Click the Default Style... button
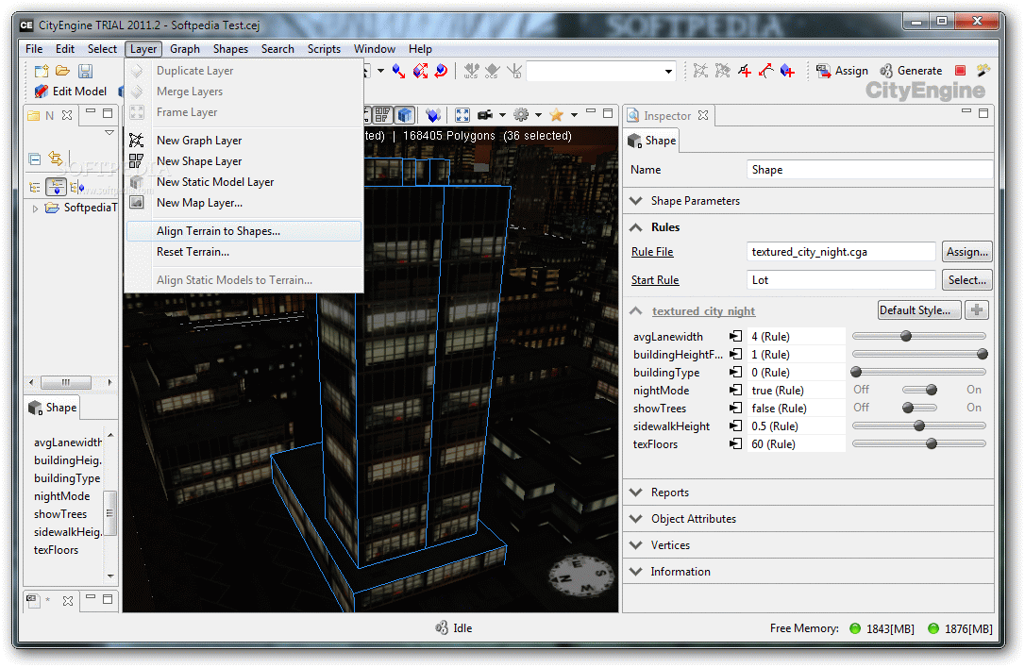Image resolution: width=1025 pixels, height=668 pixels. point(918,310)
